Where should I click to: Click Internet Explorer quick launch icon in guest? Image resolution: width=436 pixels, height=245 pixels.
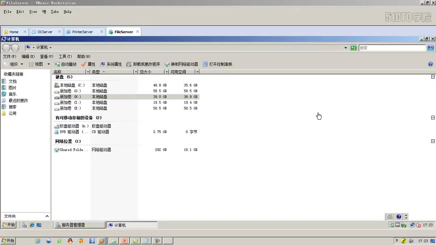[x=32, y=225]
